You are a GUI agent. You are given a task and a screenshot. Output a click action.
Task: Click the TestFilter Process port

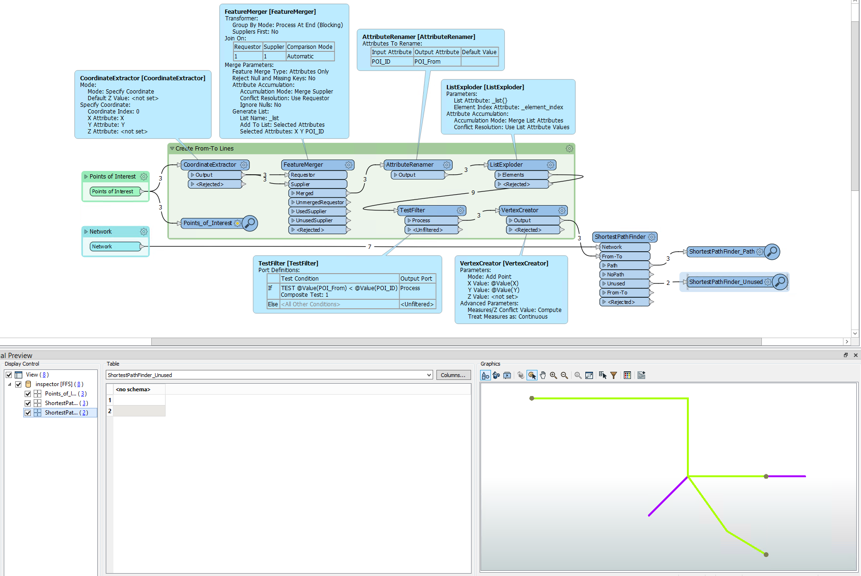(432, 220)
